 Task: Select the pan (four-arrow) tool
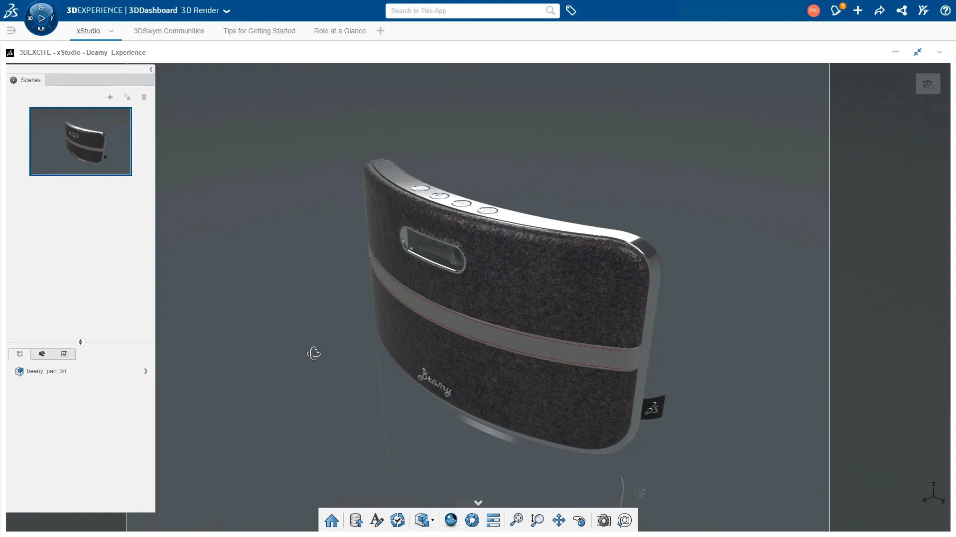(558, 521)
